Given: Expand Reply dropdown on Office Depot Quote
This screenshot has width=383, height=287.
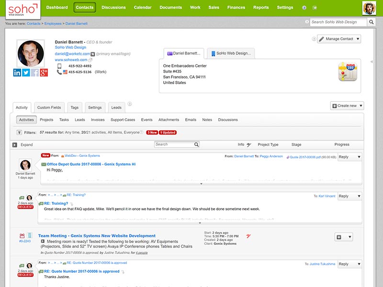Looking at the screenshot, I should (359, 157).
